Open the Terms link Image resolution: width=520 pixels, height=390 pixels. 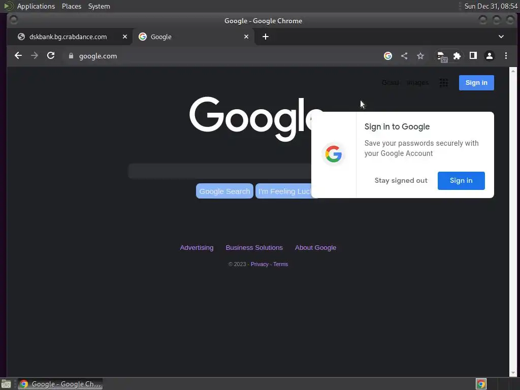tap(280, 264)
